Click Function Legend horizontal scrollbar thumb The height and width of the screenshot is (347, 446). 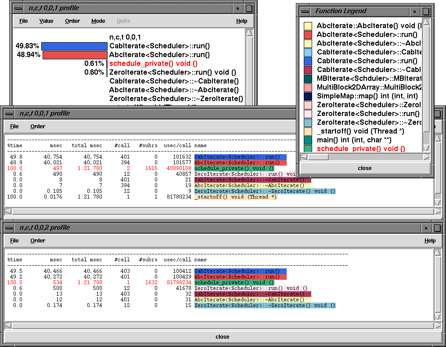[x=318, y=157]
